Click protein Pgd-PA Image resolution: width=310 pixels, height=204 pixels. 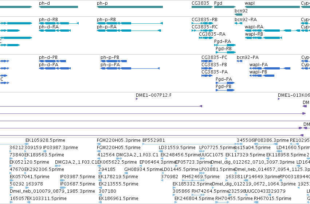[x=225, y=83]
